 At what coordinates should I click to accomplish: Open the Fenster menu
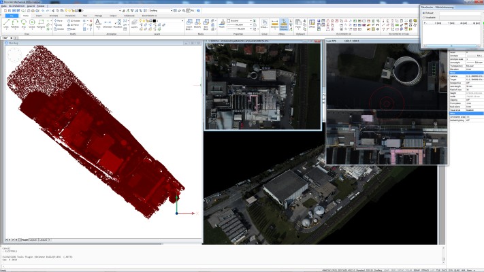pos(41,6)
